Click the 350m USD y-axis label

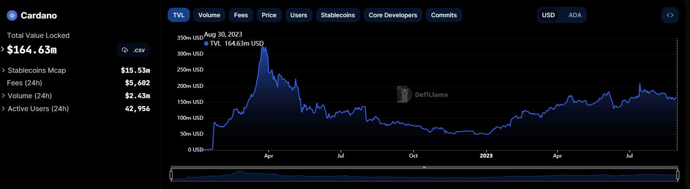(x=190, y=38)
